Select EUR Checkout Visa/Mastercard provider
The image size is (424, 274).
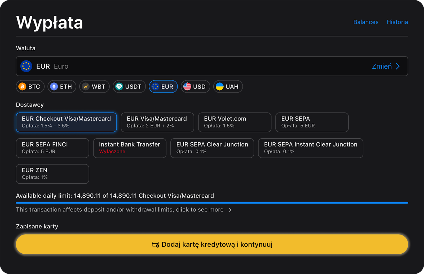tap(66, 122)
